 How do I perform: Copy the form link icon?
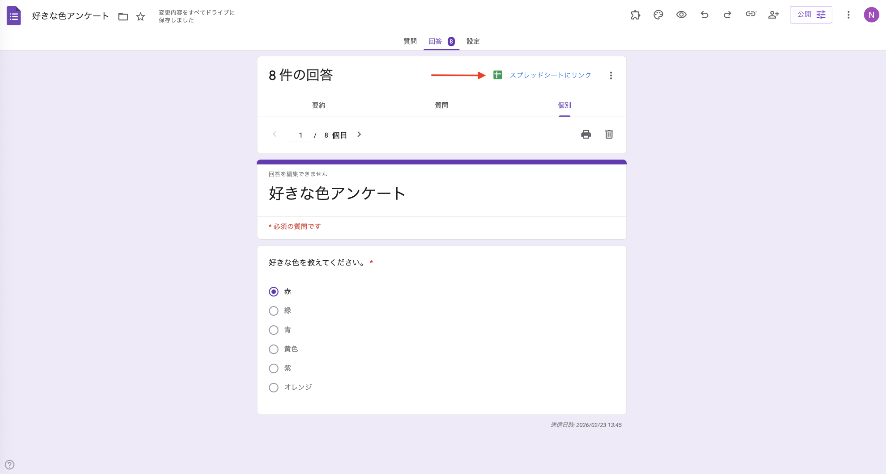pyautogui.click(x=751, y=15)
